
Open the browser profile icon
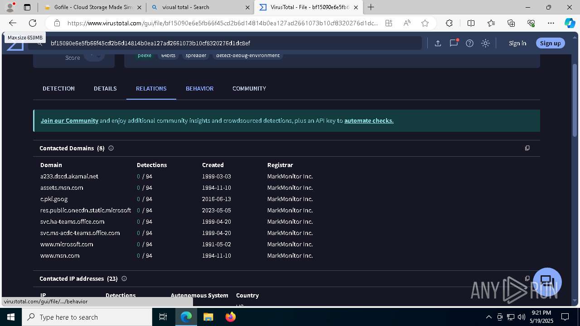click(10, 7)
